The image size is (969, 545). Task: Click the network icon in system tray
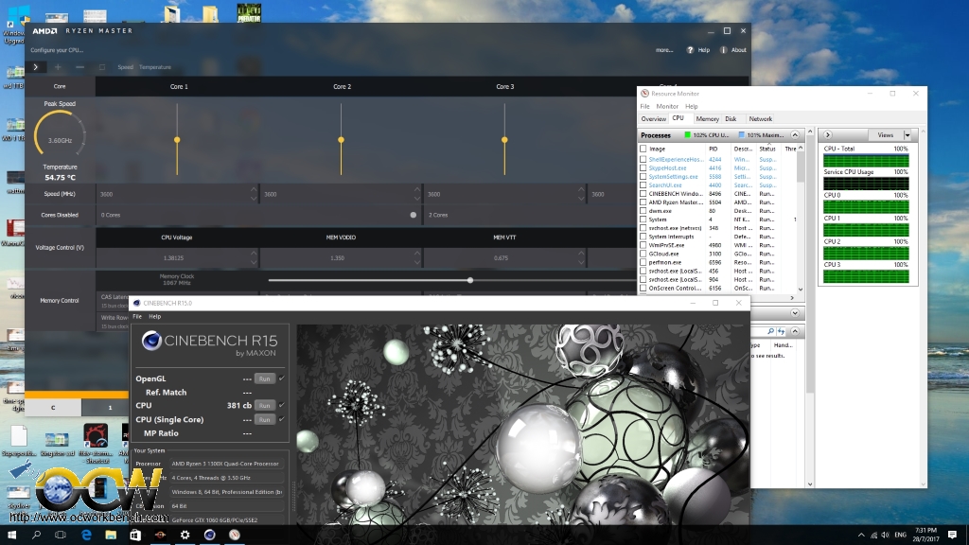pyautogui.click(x=873, y=535)
